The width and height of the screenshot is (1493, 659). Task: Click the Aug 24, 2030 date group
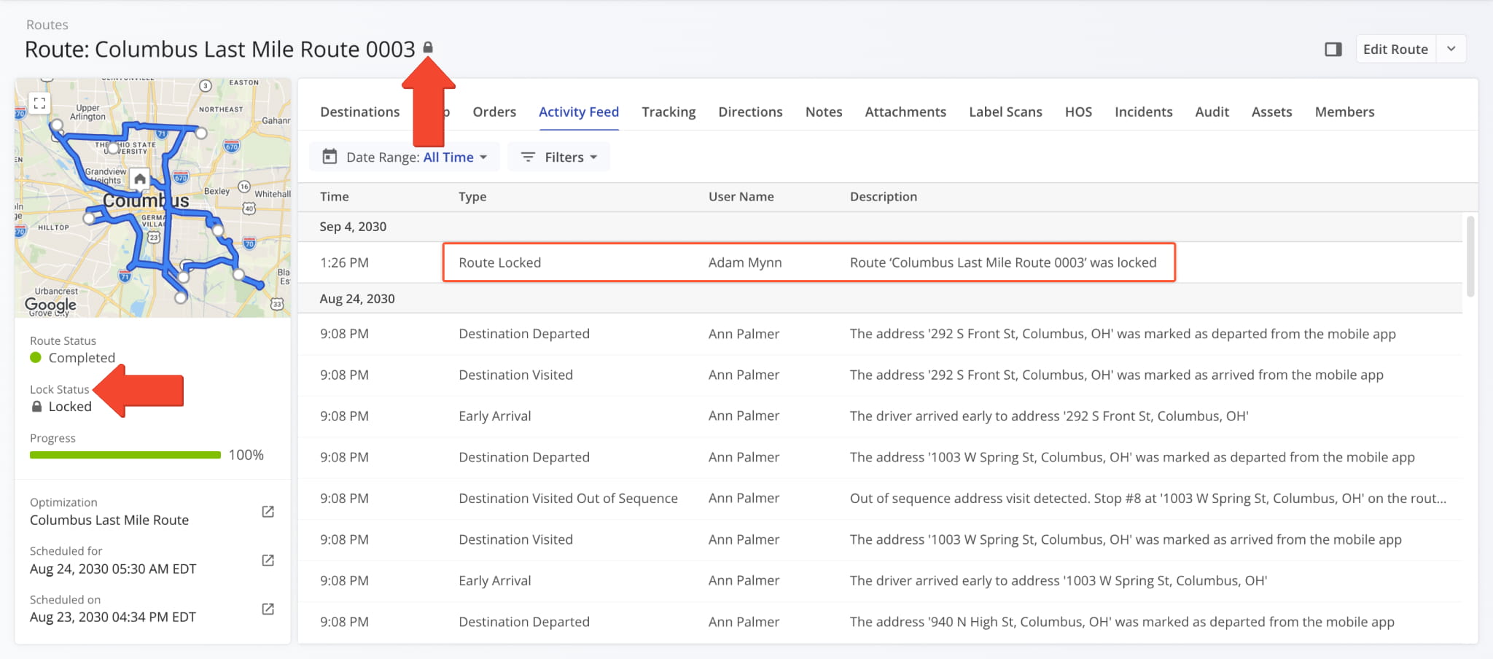881,299
